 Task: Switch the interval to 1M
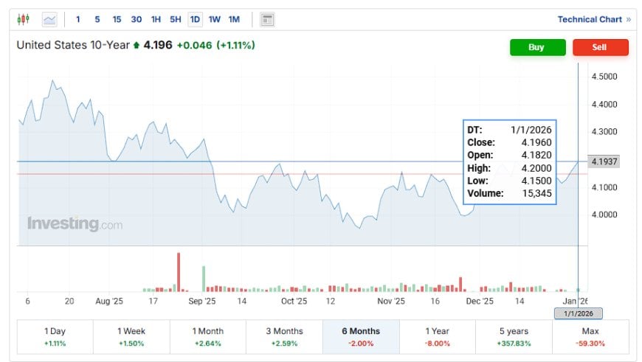click(234, 19)
